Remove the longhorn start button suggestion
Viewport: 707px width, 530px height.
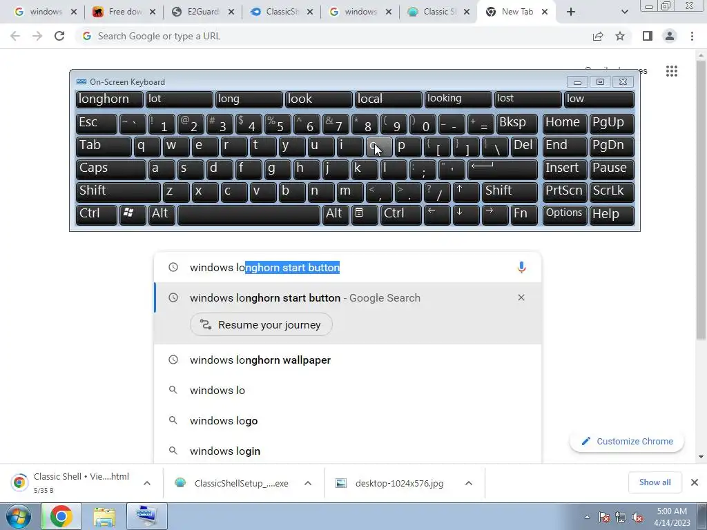(521, 297)
